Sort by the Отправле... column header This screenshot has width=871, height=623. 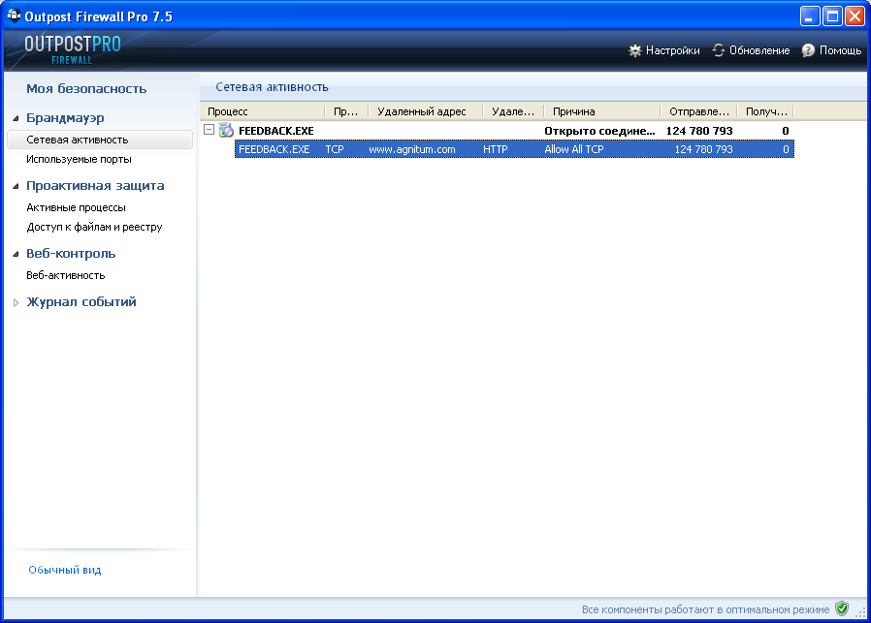698,111
